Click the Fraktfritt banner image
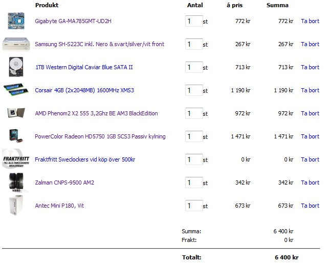This screenshot has width=326, height=263. coord(16,159)
